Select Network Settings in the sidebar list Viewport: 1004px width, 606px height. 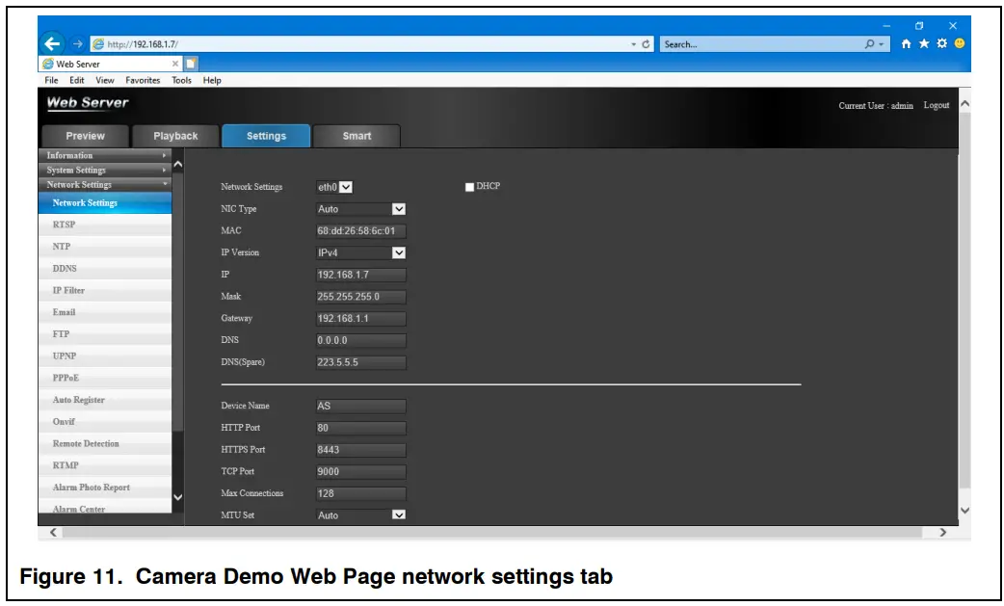[x=105, y=203]
